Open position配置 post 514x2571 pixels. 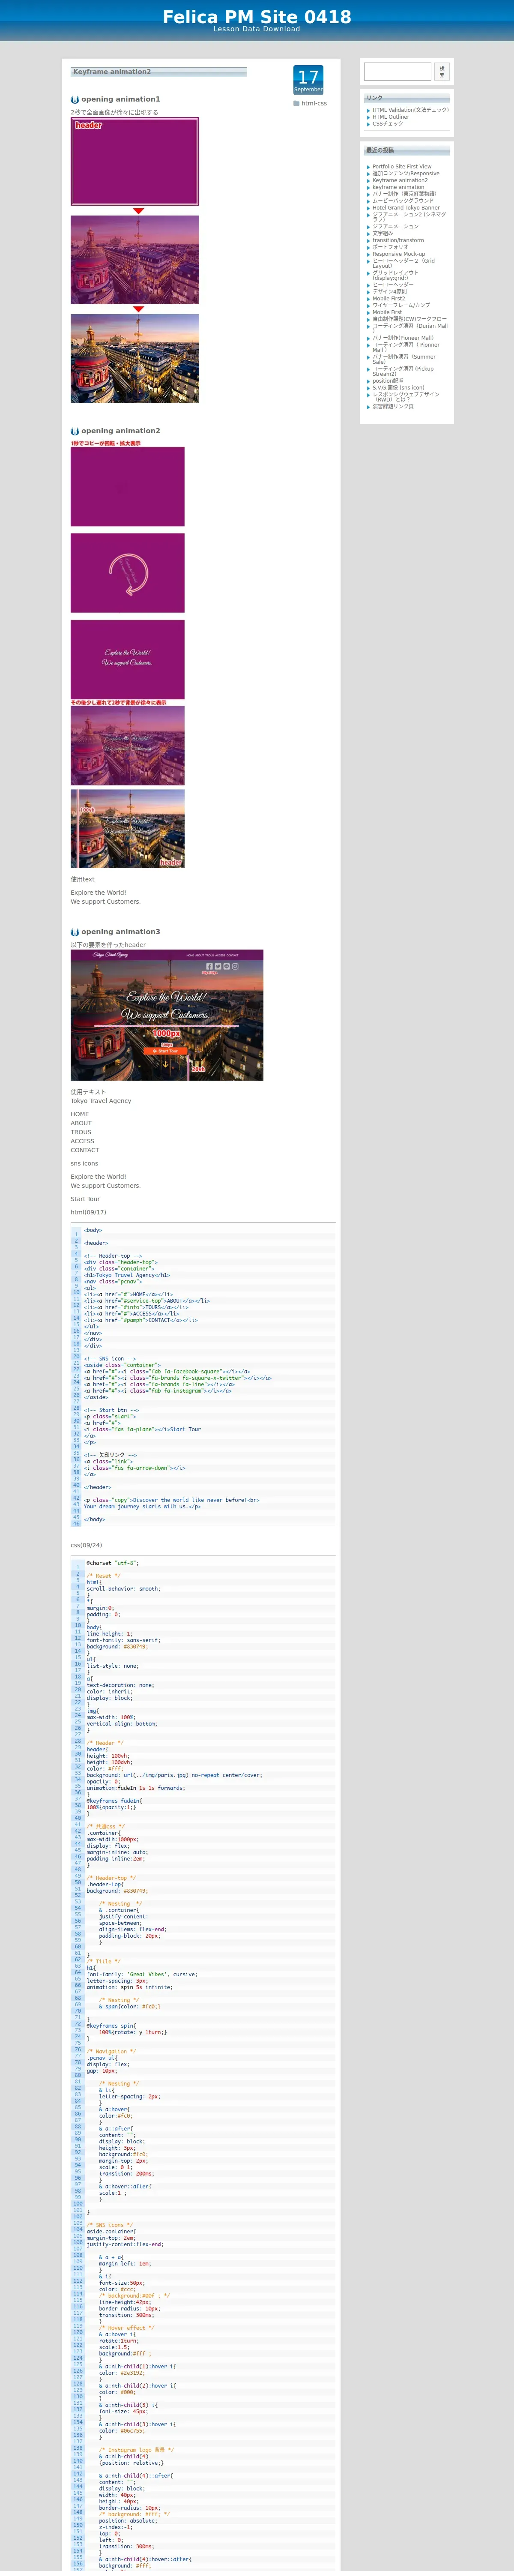(x=388, y=381)
